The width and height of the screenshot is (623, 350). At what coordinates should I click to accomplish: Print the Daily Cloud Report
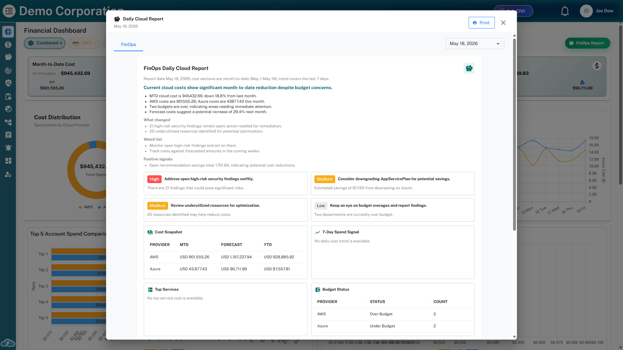click(x=482, y=23)
